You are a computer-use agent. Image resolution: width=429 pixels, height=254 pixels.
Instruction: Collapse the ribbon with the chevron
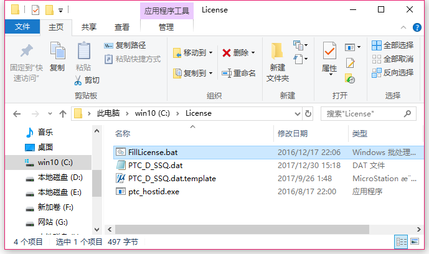coord(403,27)
